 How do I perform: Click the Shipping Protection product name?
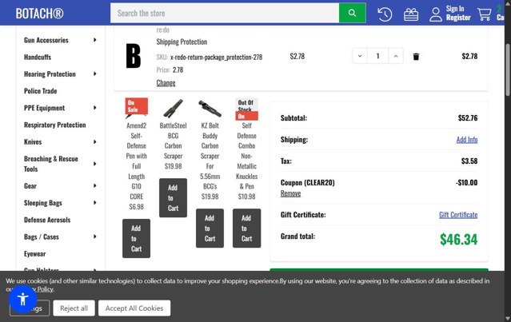pos(182,42)
